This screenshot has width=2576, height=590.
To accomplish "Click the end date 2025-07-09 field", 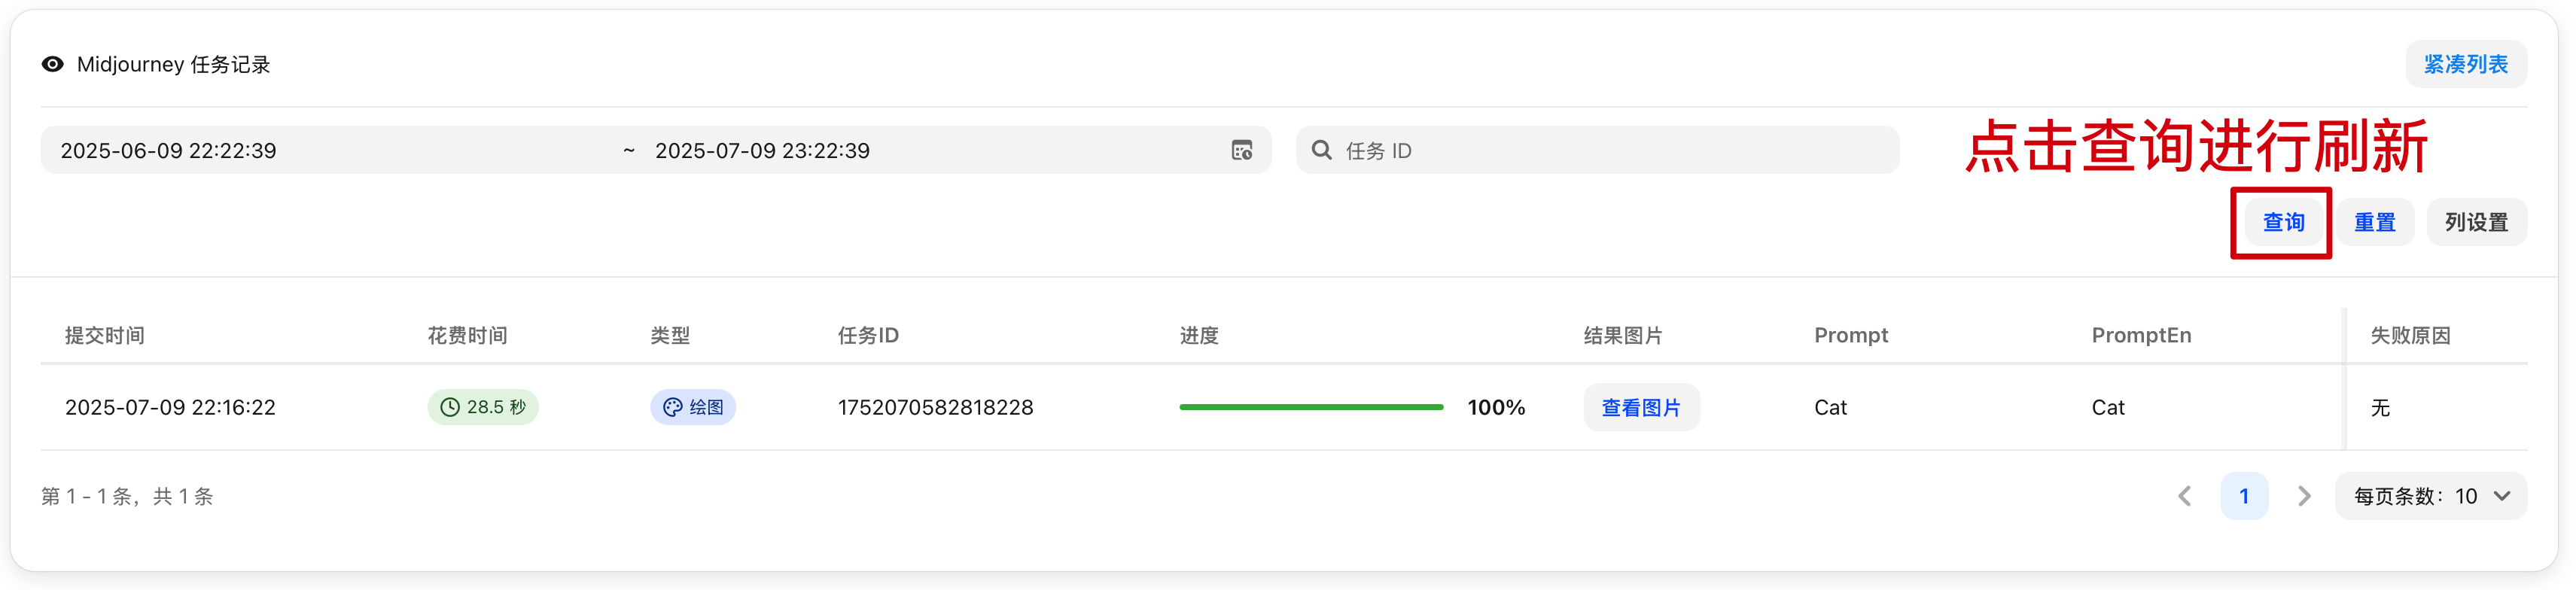I will click(762, 150).
